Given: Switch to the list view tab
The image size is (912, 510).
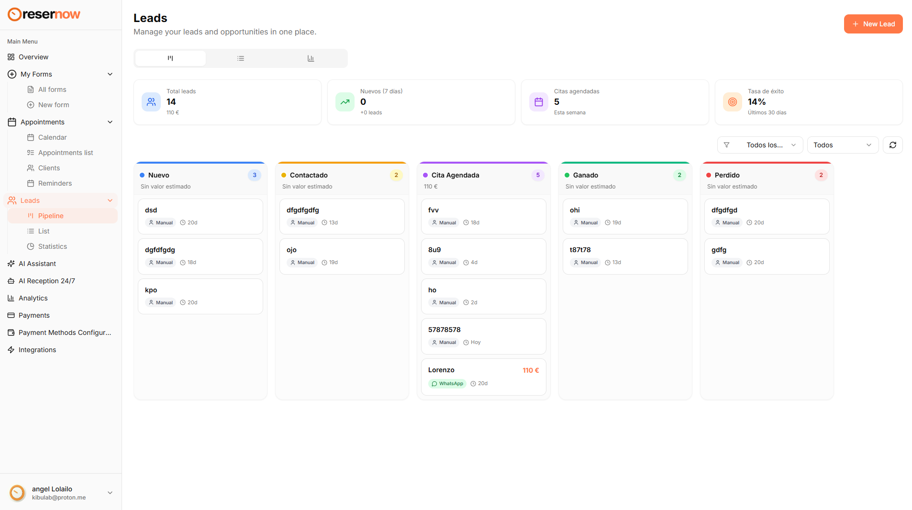Looking at the screenshot, I should coord(241,58).
